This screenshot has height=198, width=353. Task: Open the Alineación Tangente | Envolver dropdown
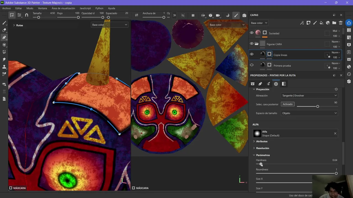(x=309, y=95)
